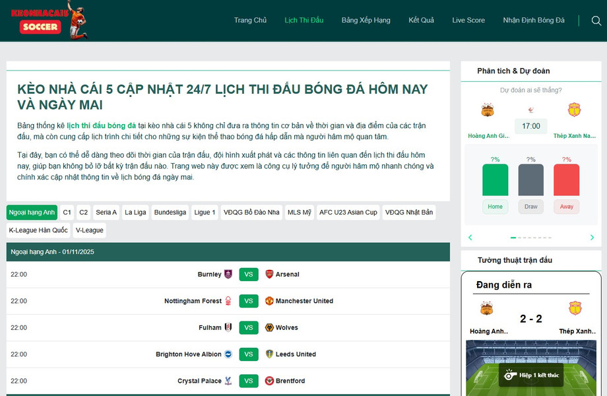Click the Brentford club crest icon

coord(269,381)
